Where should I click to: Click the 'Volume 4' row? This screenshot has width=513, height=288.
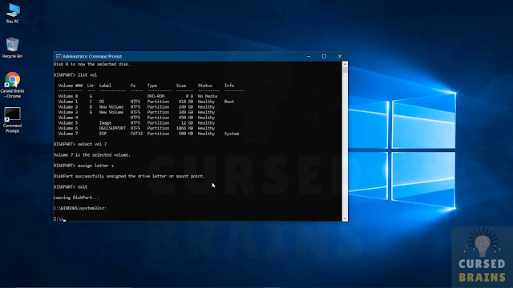click(x=136, y=118)
